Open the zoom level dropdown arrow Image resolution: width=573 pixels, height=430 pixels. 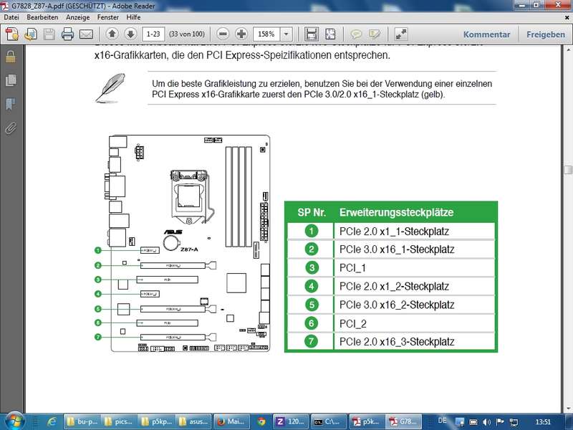pos(286,34)
